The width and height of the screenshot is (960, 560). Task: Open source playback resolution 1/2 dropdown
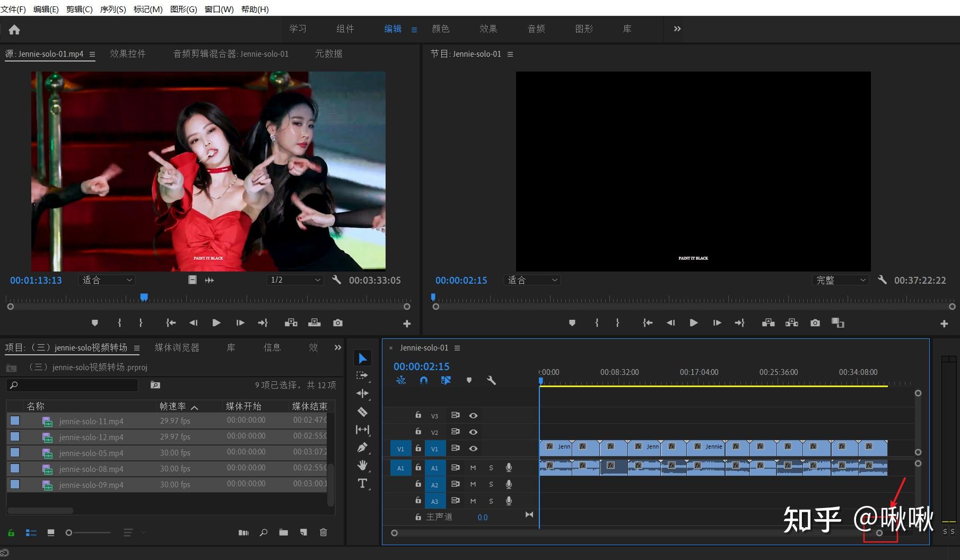point(295,280)
